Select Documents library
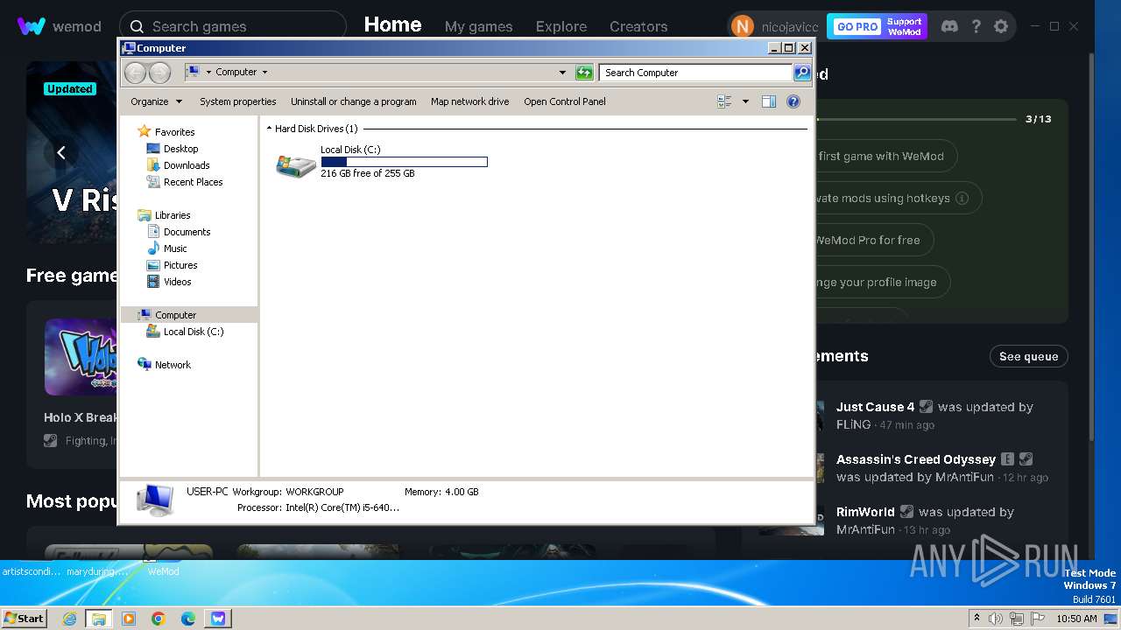The image size is (1121, 630). [187, 232]
